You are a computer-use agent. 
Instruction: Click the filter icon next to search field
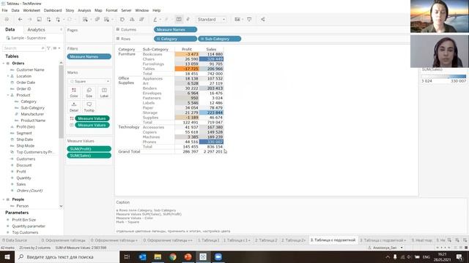point(48,48)
